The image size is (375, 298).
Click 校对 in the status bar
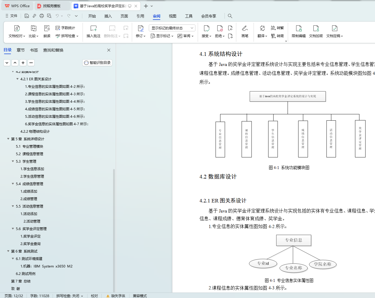[94, 296]
